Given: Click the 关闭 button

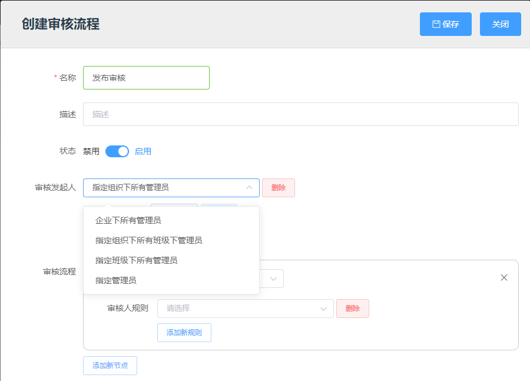Looking at the screenshot, I should 500,24.
